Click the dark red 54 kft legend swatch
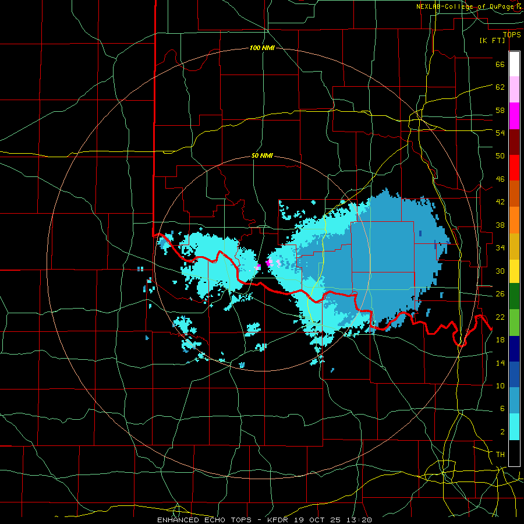Viewport: 524px width, 524px height. (x=514, y=142)
